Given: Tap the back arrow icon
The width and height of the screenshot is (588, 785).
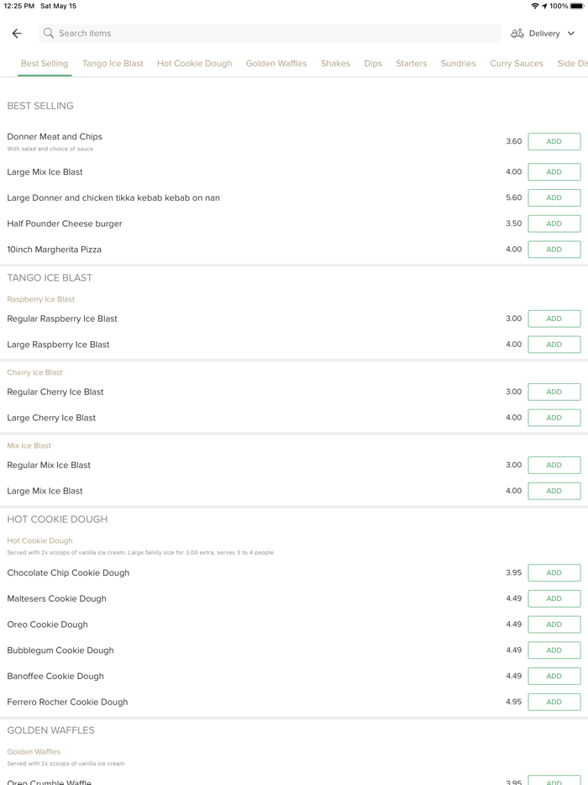Looking at the screenshot, I should pos(17,34).
